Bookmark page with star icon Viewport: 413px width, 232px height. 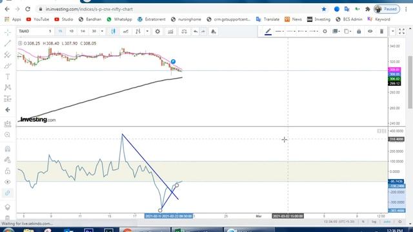[324, 9]
